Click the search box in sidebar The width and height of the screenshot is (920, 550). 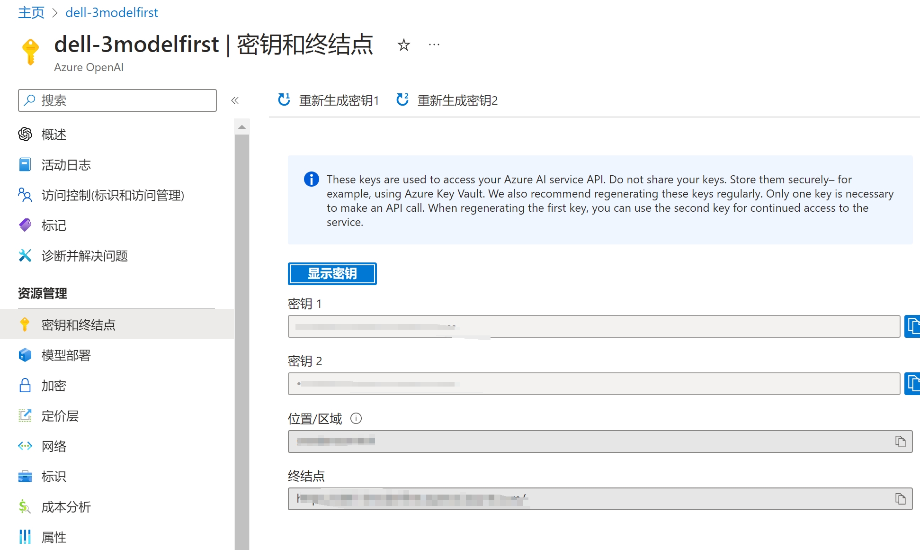coord(117,100)
